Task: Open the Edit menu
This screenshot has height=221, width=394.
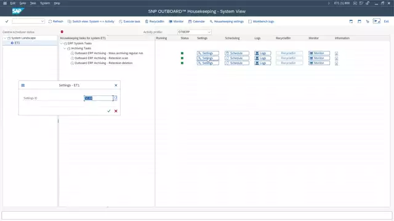Action: pos(13,3)
